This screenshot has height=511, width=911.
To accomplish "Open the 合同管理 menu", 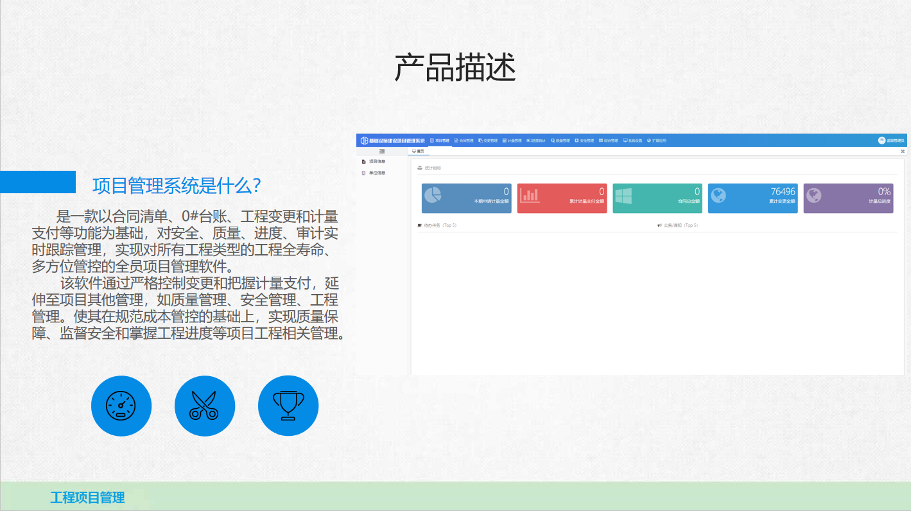I will (464, 141).
